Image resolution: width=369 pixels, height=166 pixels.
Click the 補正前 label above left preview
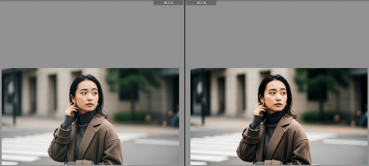click(168, 3)
